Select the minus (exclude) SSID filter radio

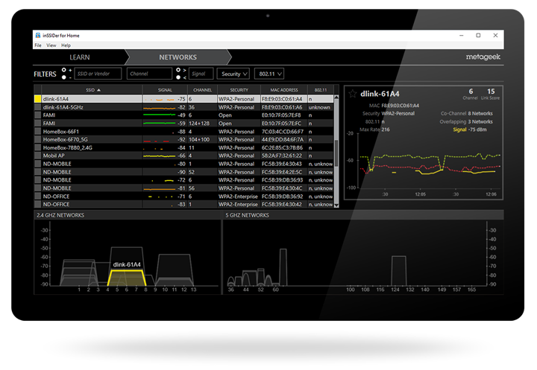(65, 77)
